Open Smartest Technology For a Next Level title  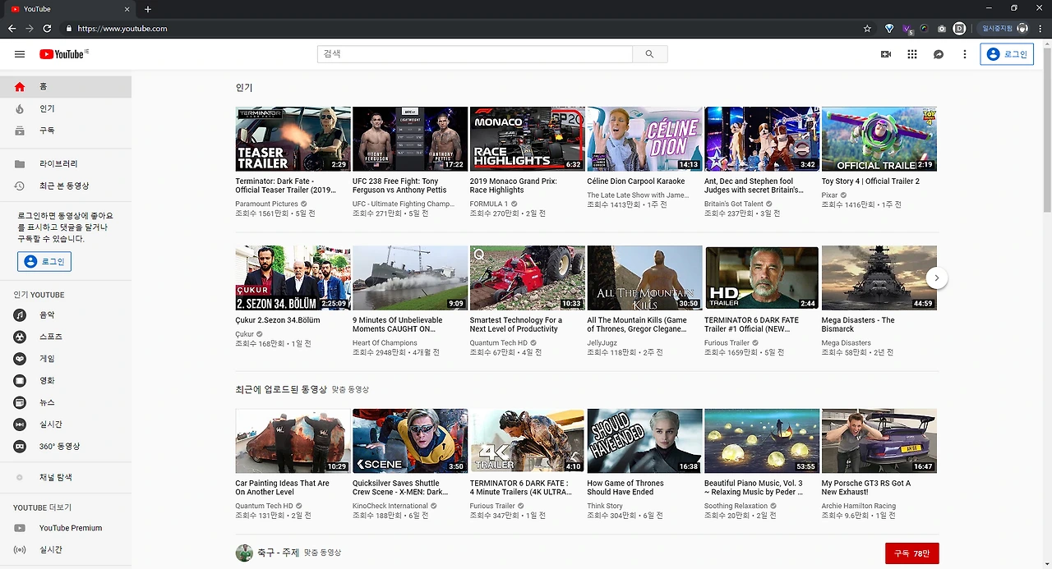[516, 324]
